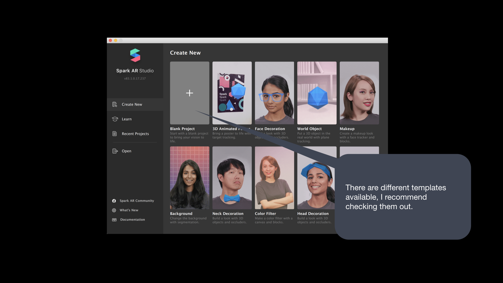503x283 pixels.
Task: Click the Create New document icon
Action: [x=115, y=104]
